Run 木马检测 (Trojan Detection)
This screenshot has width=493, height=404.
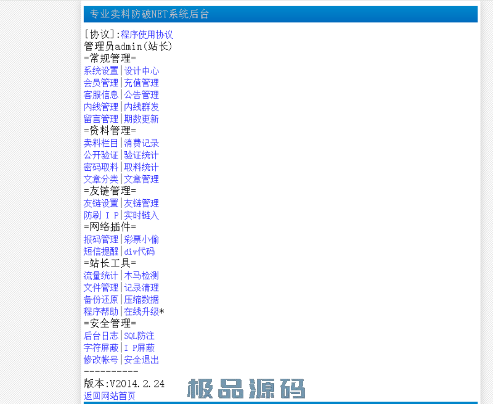click(x=141, y=275)
